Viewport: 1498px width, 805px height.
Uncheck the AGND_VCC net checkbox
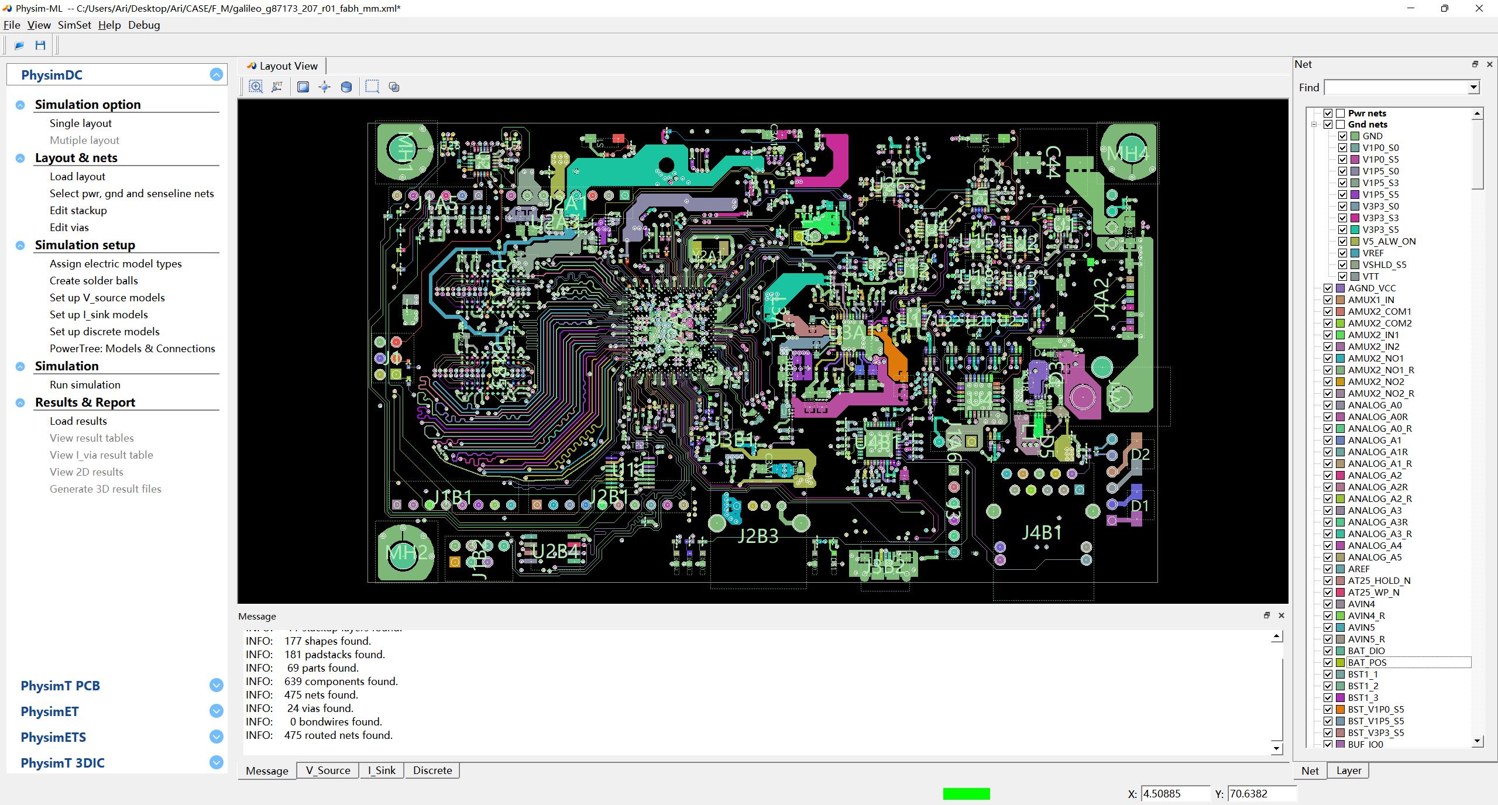[x=1328, y=288]
